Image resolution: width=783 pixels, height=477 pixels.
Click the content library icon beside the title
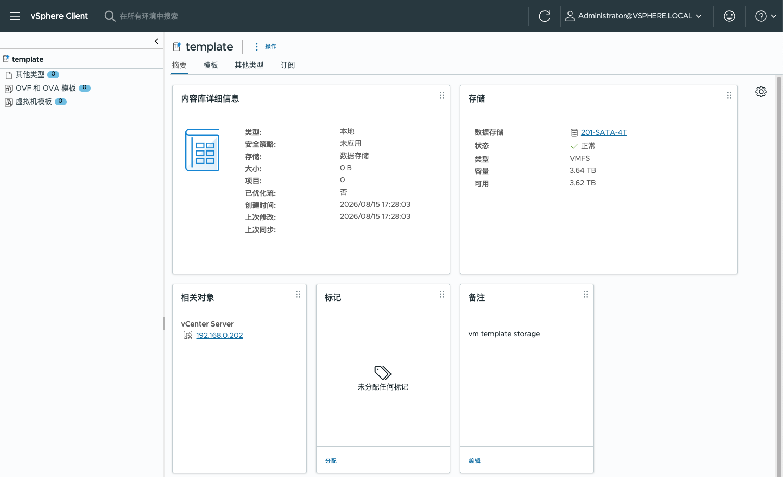[x=177, y=46]
